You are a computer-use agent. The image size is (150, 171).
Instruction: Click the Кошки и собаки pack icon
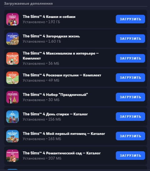point(13,19)
